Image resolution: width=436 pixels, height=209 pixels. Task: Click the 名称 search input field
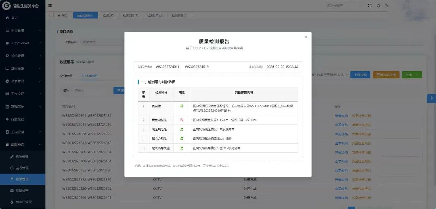90,90
